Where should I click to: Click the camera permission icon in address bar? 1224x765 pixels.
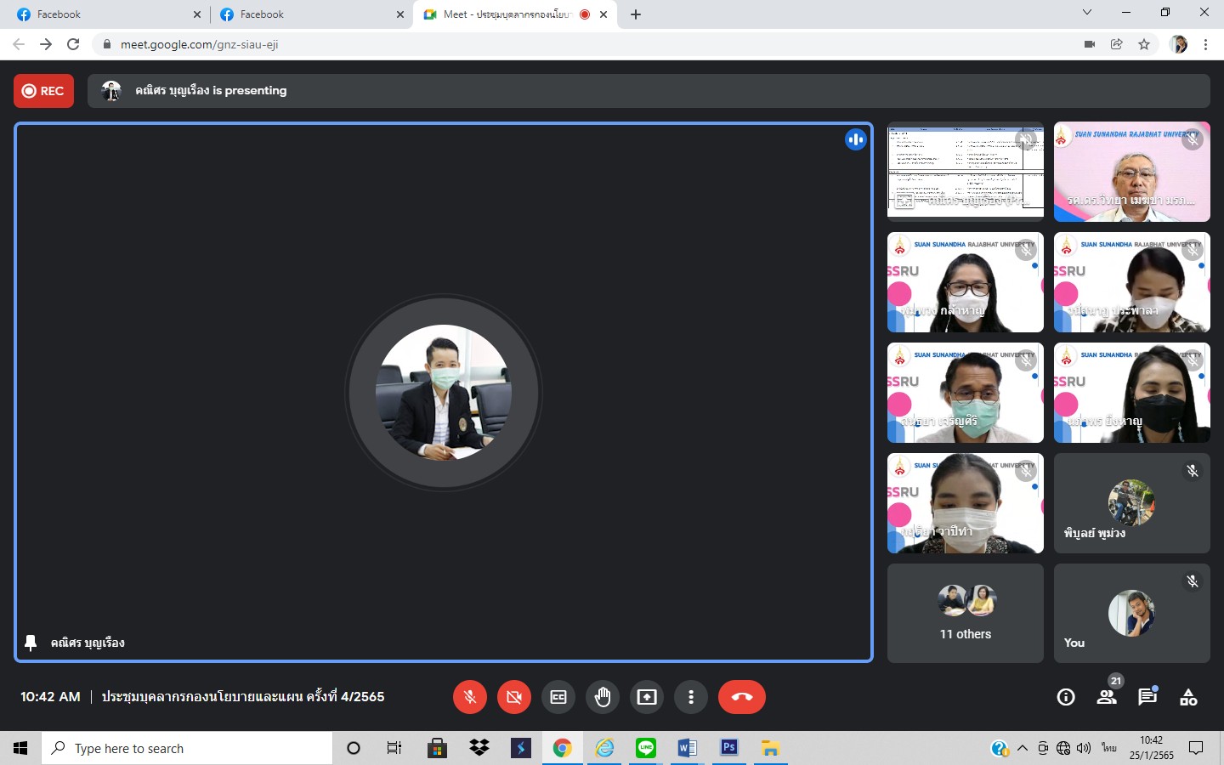point(1090,44)
